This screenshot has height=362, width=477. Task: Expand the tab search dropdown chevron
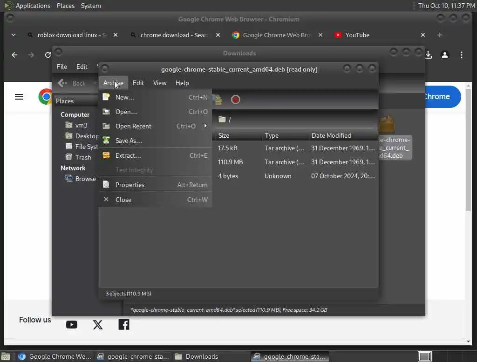tap(14, 35)
